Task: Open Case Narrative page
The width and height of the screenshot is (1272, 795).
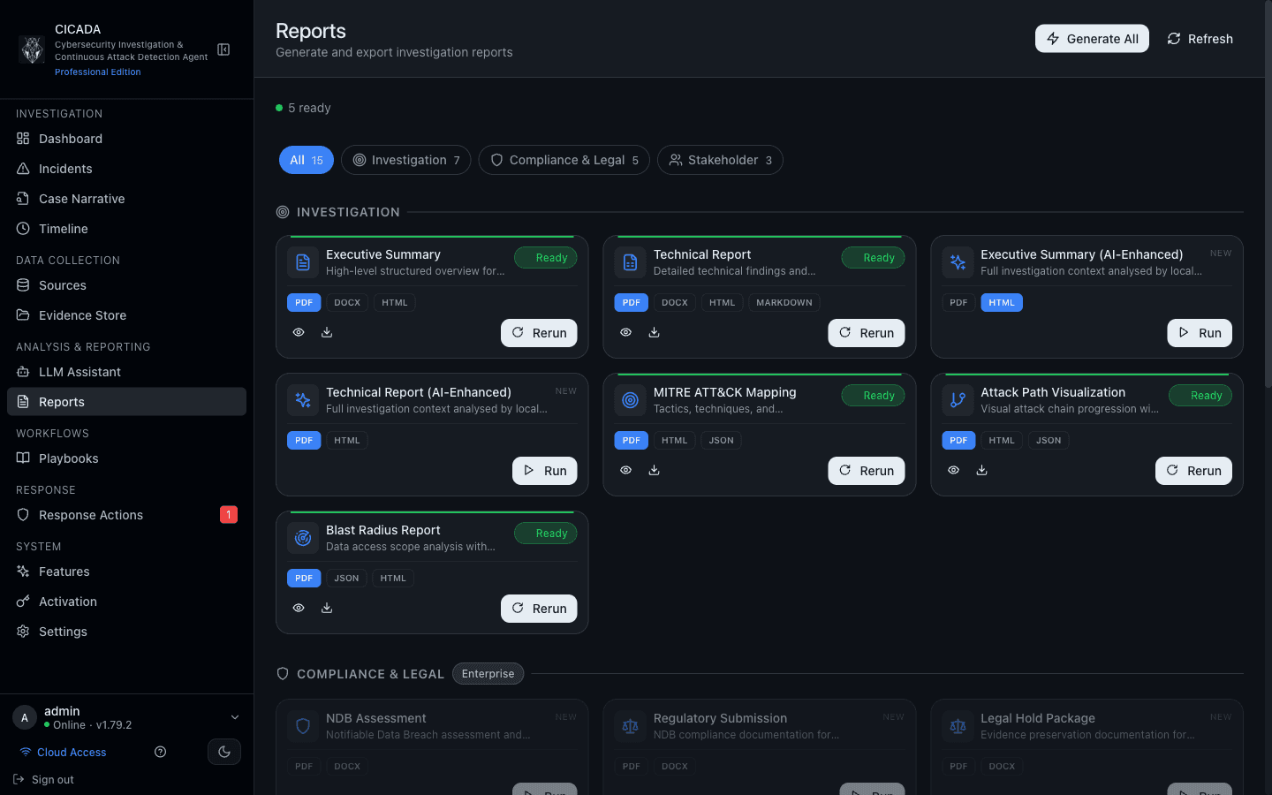Action: point(126,199)
